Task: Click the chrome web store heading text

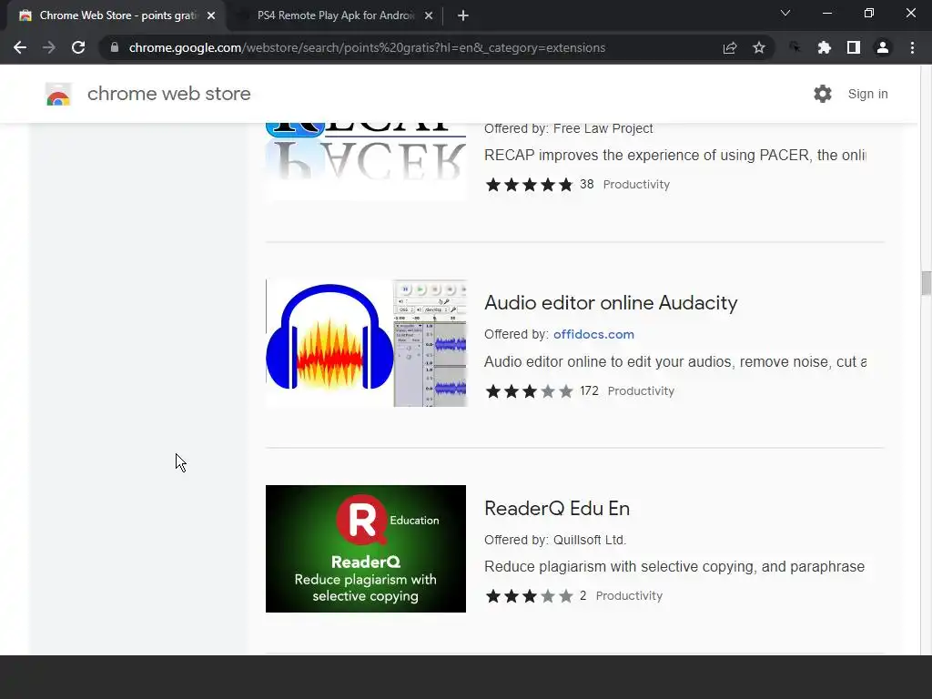Action: tap(168, 94)
